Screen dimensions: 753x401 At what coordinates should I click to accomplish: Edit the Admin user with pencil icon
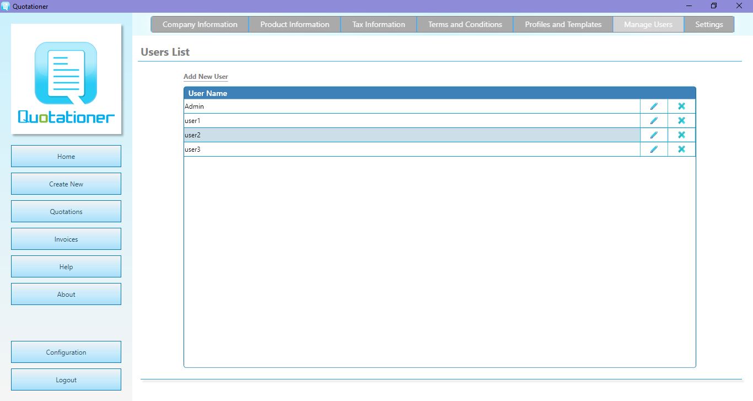(654, 106)
